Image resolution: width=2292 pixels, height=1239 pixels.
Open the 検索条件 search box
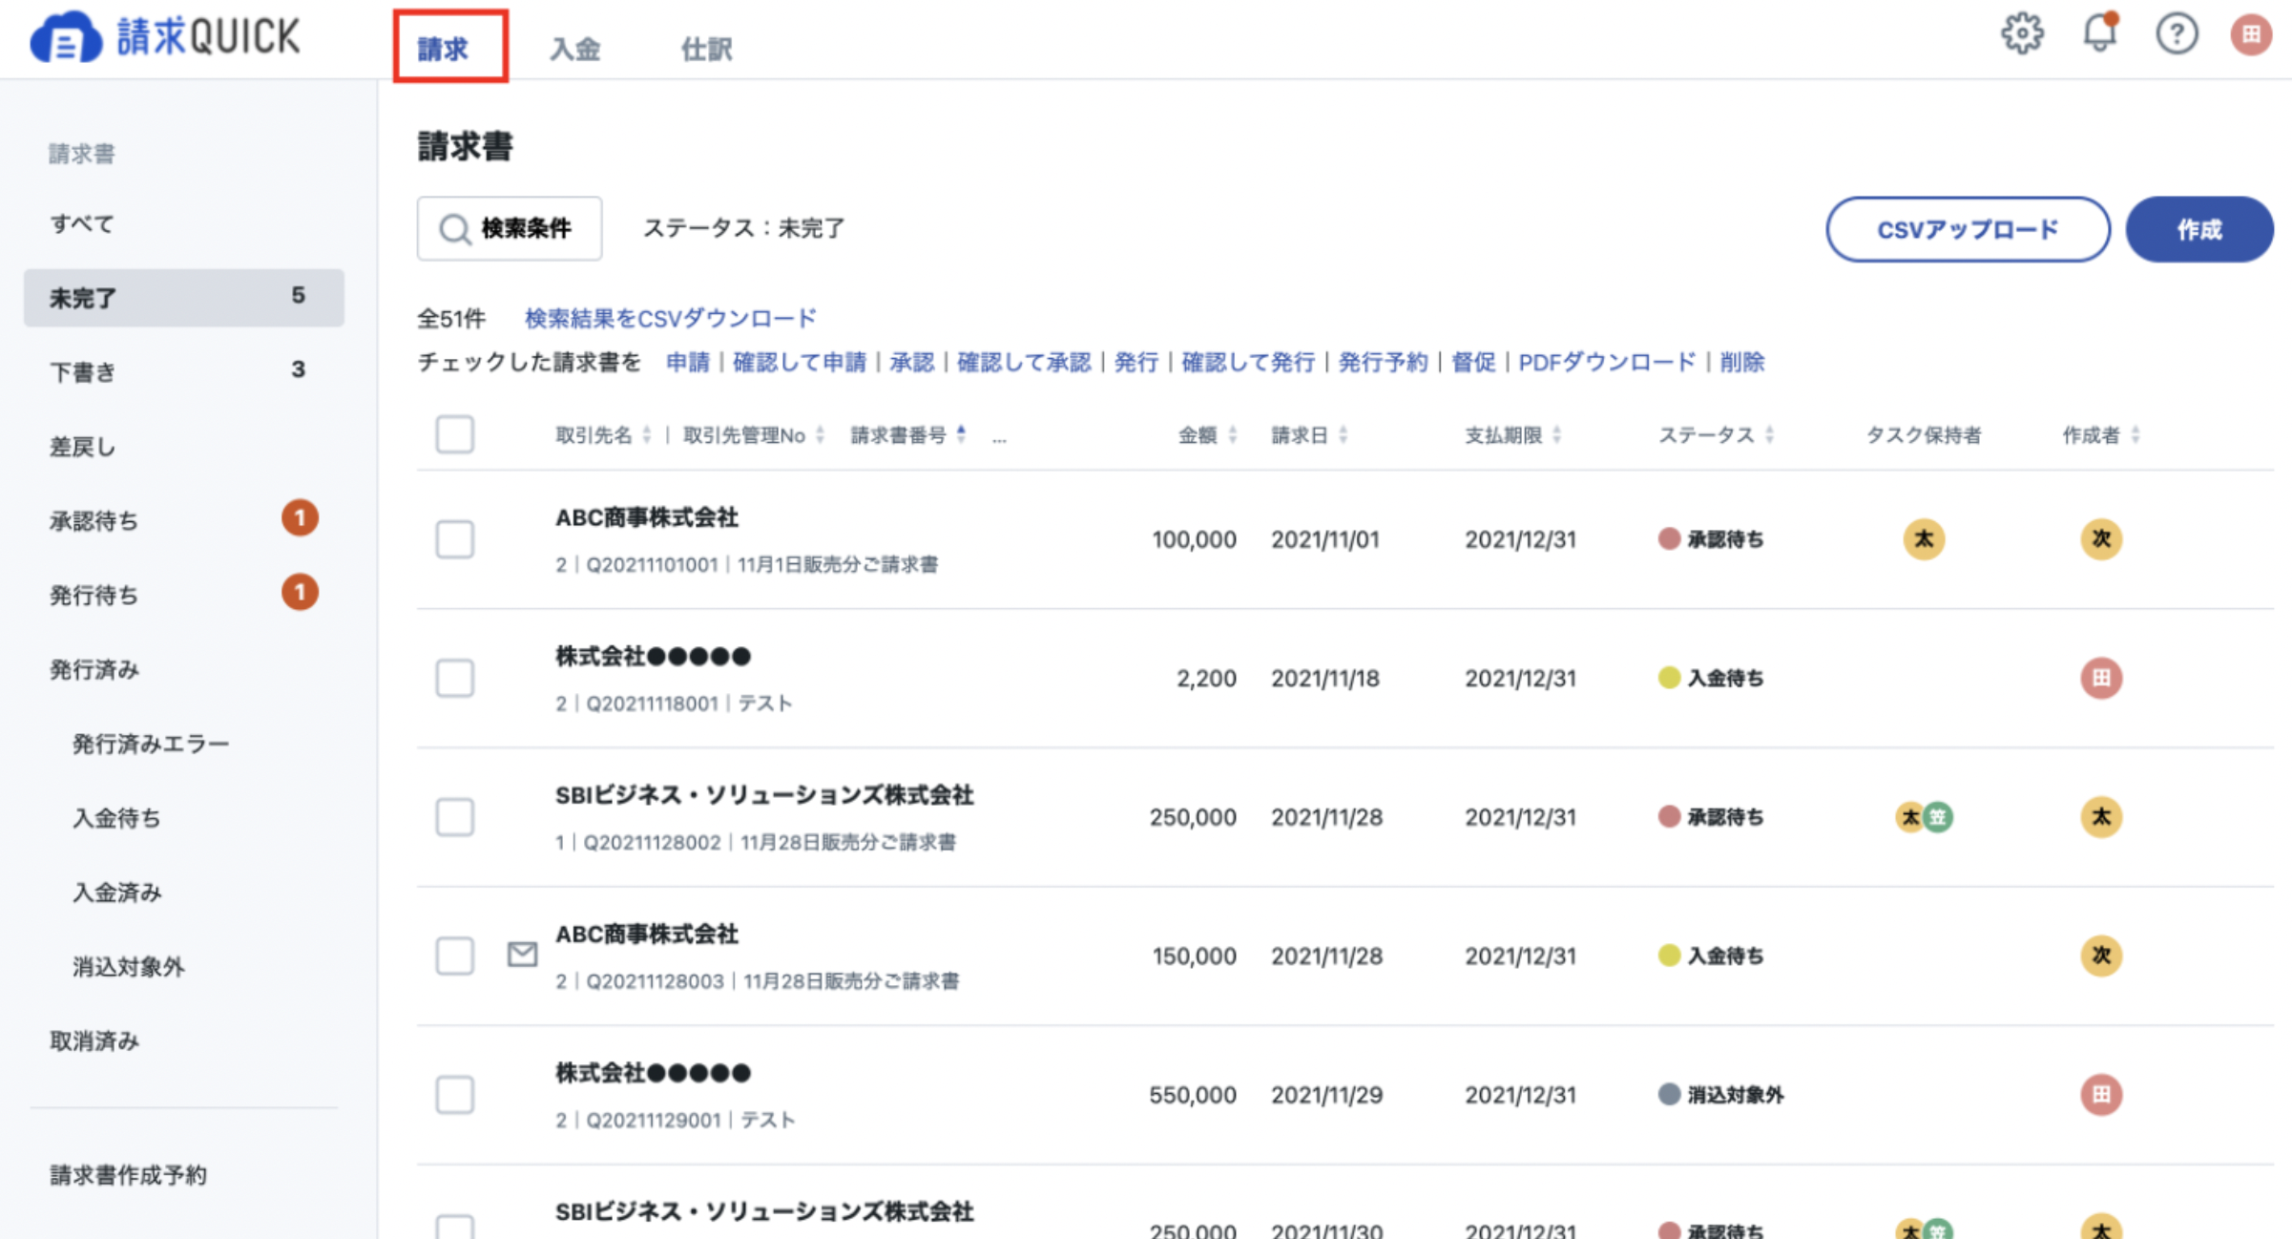(510, 228)
